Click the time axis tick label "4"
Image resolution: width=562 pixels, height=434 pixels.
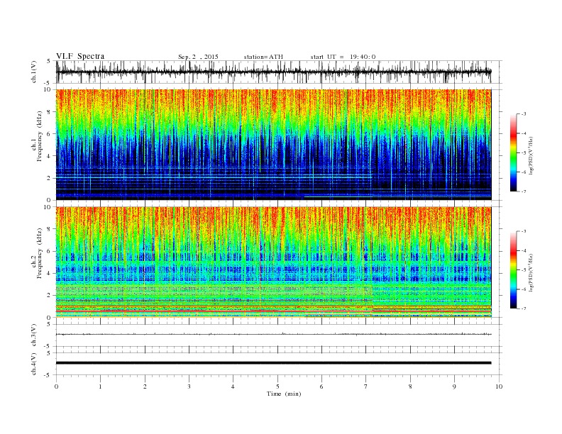coord(233,386)
